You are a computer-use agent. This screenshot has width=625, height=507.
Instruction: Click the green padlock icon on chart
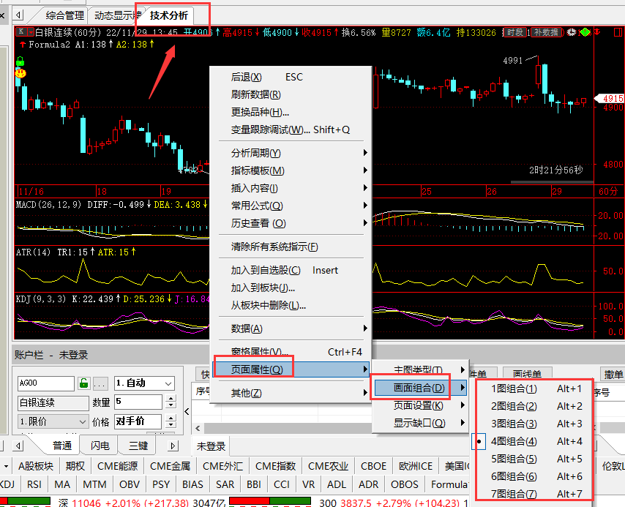[20, 61]
